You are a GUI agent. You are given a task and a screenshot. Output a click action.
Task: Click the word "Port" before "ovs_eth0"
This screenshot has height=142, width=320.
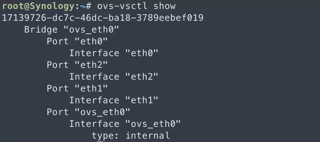(58, 112)
